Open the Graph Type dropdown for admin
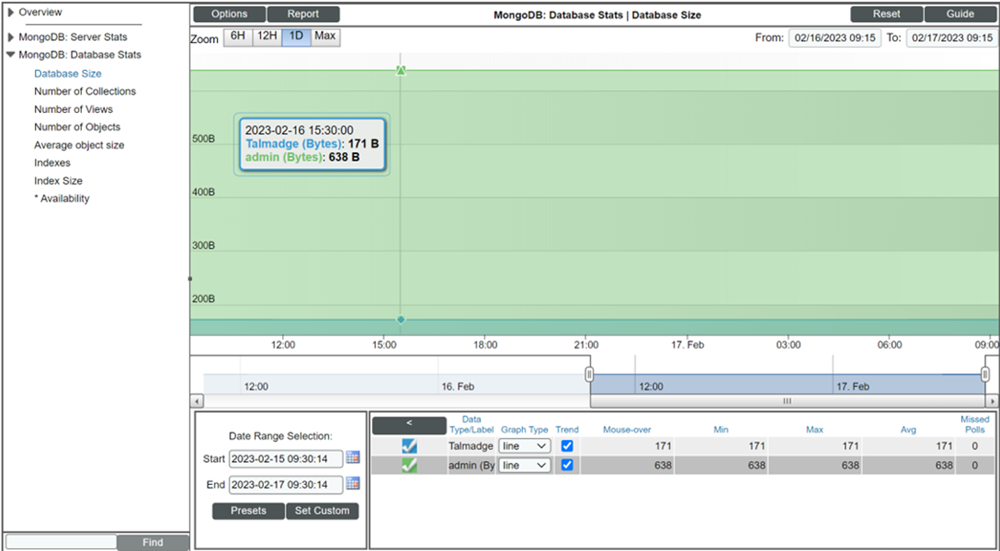1000x551 pixels. point(525,465)
